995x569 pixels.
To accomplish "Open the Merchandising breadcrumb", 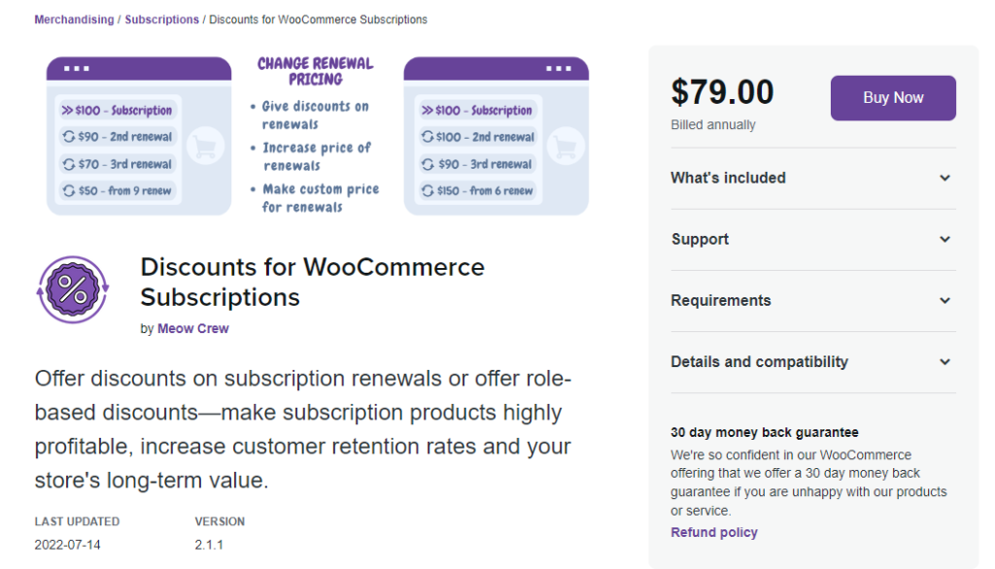I will tap(74, 19).
